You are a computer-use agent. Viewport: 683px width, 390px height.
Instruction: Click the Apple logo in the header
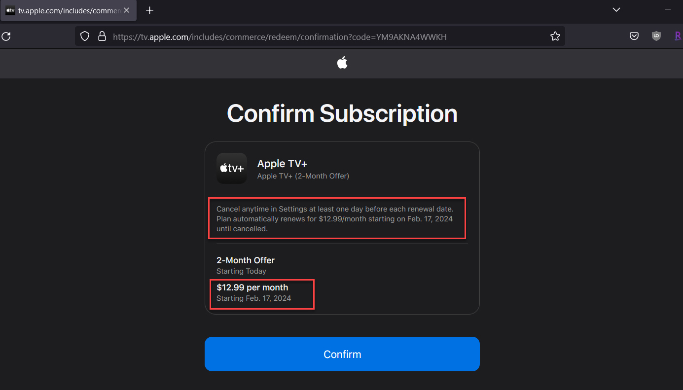pyautogui.click(x=342, y=63)
